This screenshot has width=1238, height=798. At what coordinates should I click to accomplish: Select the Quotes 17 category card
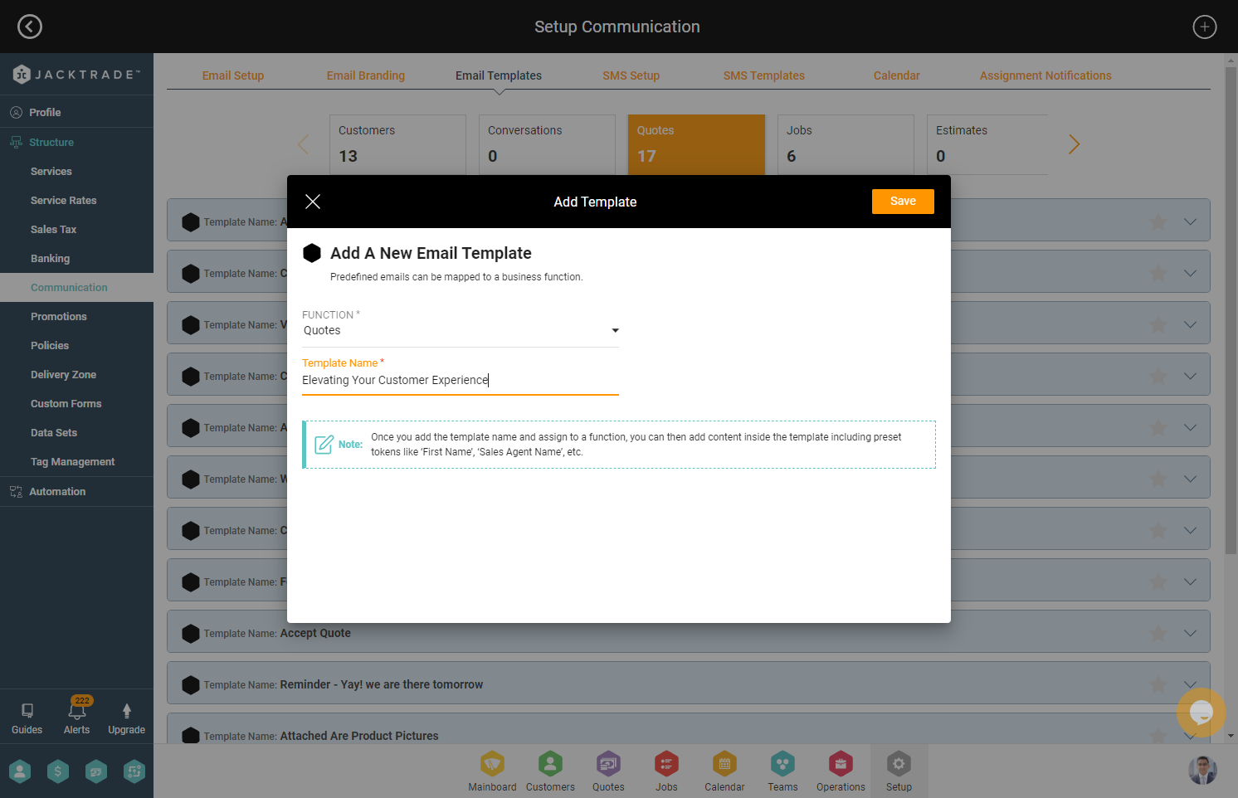pyautogui.click(x=697, y=144)
